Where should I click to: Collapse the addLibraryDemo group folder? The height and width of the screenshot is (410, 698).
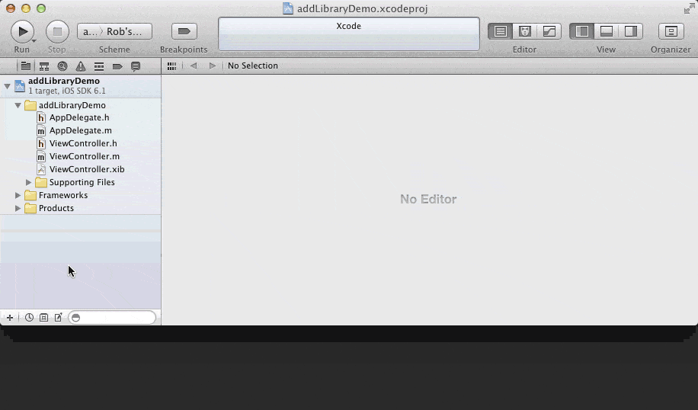(18, 105)
